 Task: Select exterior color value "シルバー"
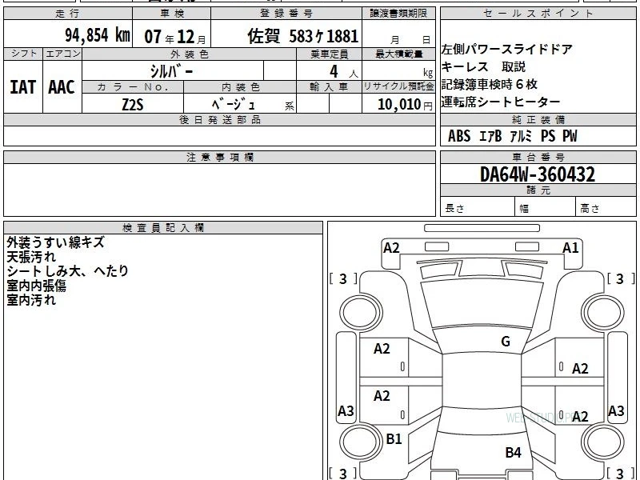pyautogui.click(x=172, y=71)
